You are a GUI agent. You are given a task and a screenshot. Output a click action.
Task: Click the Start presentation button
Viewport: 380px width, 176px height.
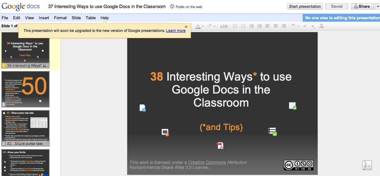(305, 6)
